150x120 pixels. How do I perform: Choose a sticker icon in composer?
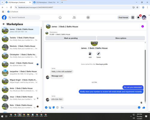(54, 107)
